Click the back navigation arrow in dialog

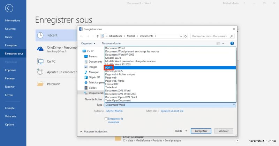[82, 36]
